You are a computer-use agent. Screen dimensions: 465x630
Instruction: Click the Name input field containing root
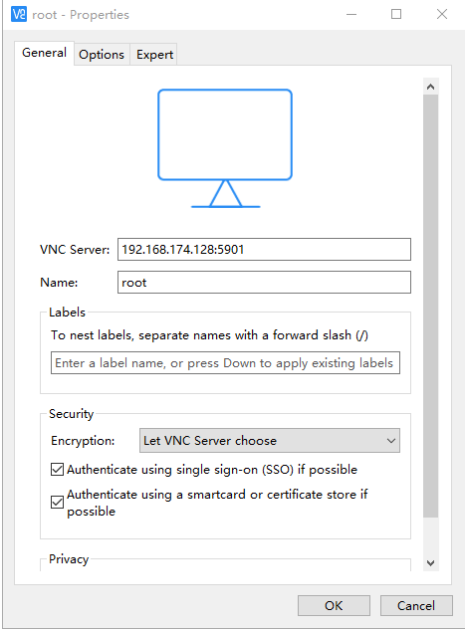(x=264, y=283)
